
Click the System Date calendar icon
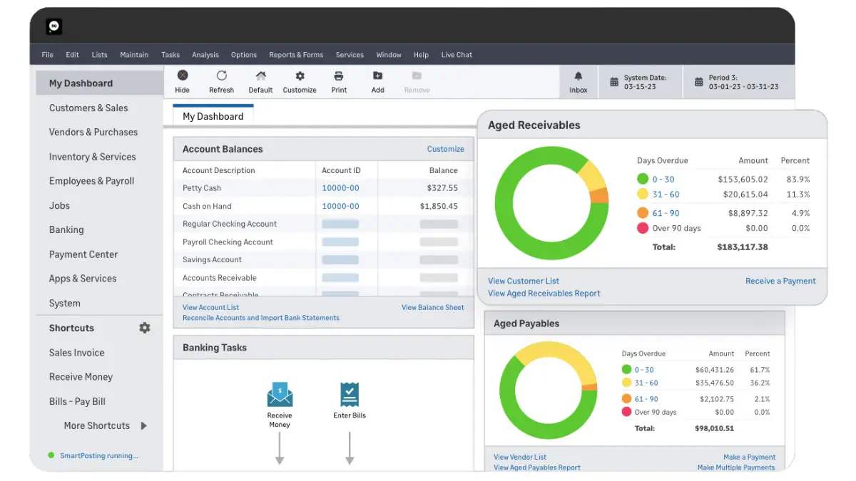pyautogui.click(x=613, y=82)
